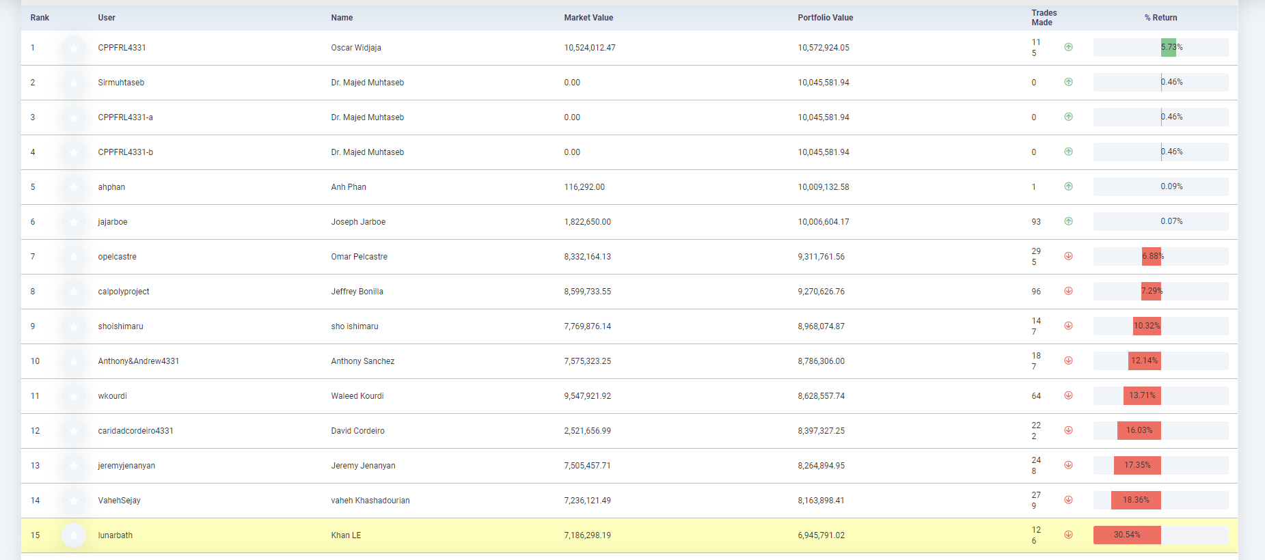Click the green up arrow in Sirmuhtaseb row
The width and height of the screenshot is (1265, 560).
[x=1068, y=82]
